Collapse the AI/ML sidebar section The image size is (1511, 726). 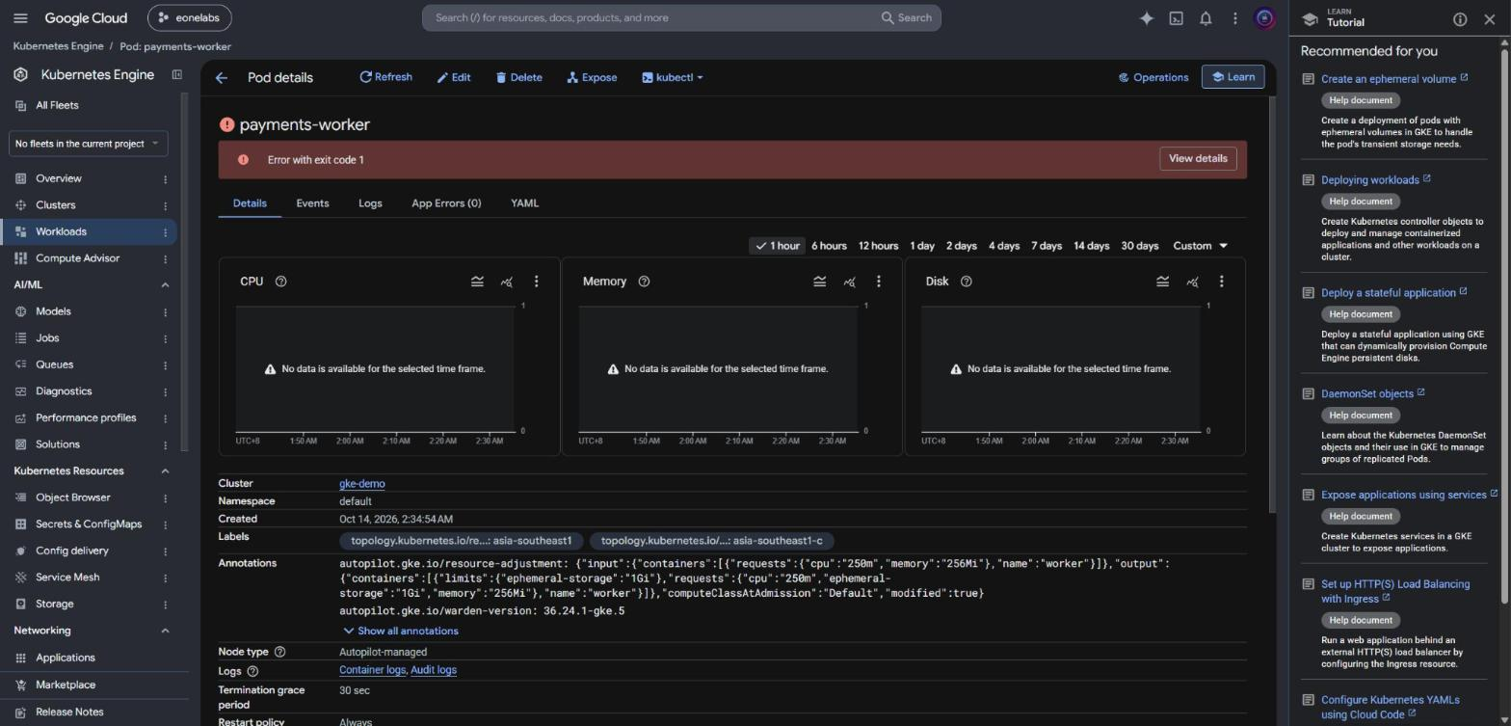165,285
